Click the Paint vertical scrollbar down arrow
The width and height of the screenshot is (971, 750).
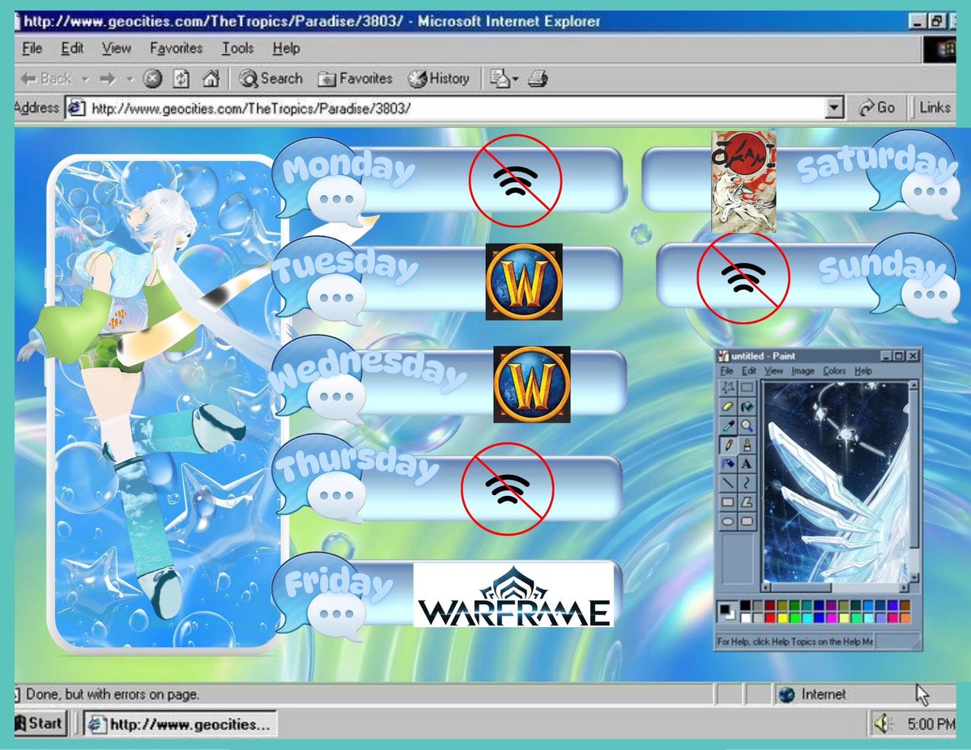(914, 578)
